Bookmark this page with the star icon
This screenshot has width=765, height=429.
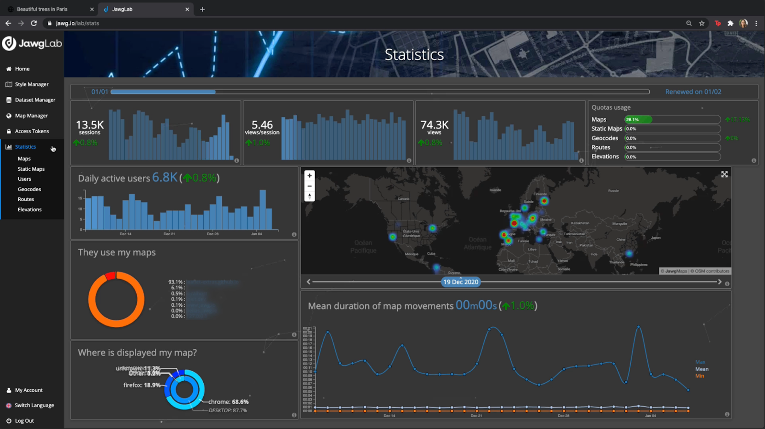(x=702, y=23)
